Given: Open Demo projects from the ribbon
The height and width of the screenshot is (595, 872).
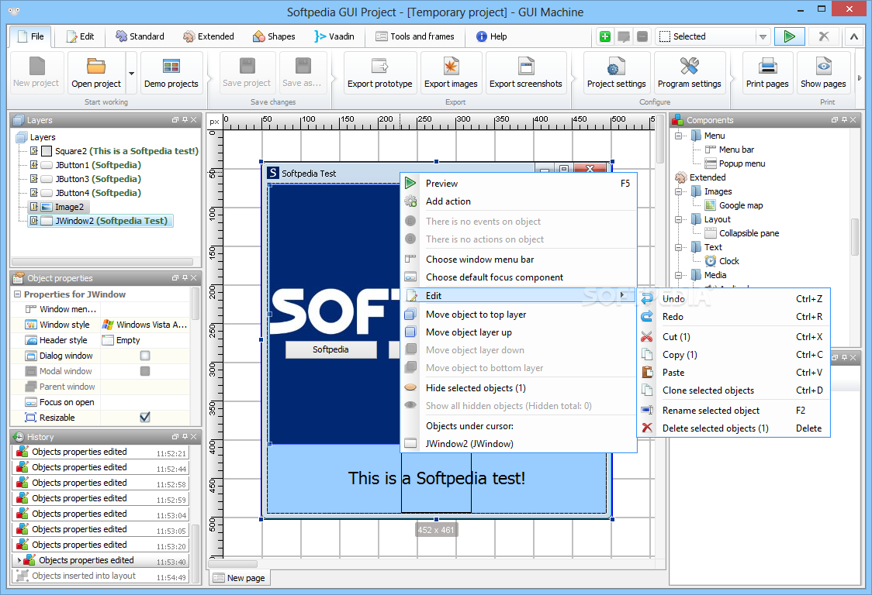Looking at the screenshot, I should coord(171,73).
